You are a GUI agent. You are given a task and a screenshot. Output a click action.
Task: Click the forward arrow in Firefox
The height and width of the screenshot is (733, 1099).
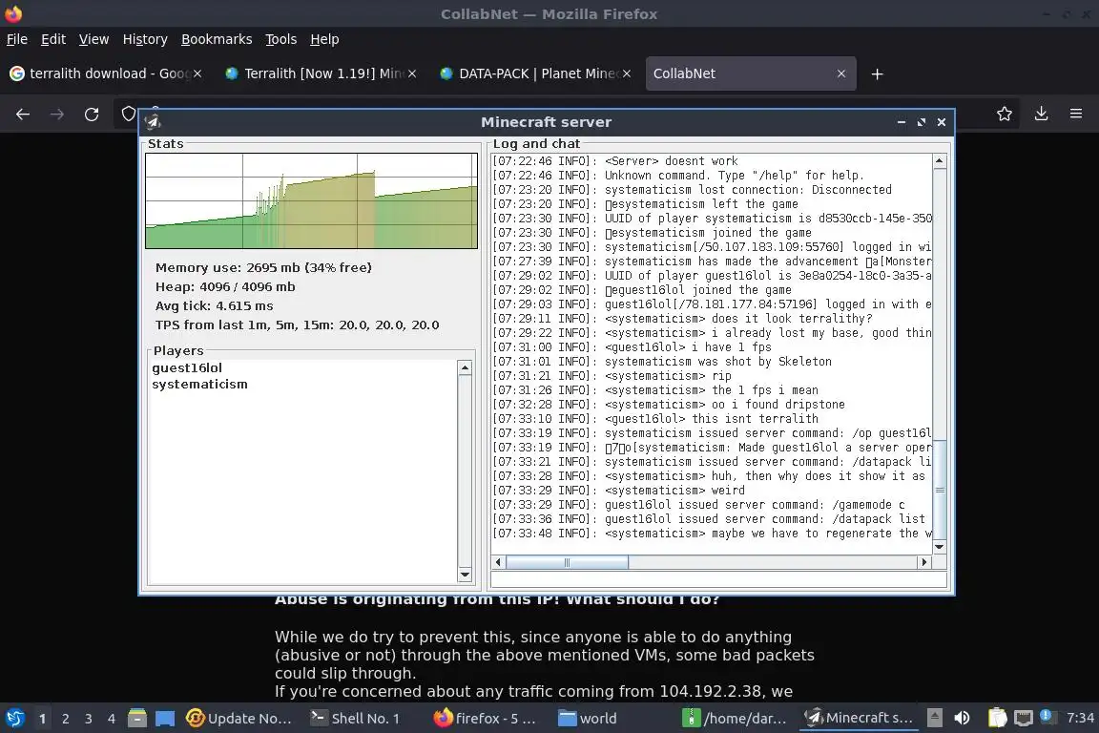pyautogui.click(x=57, y=114)
